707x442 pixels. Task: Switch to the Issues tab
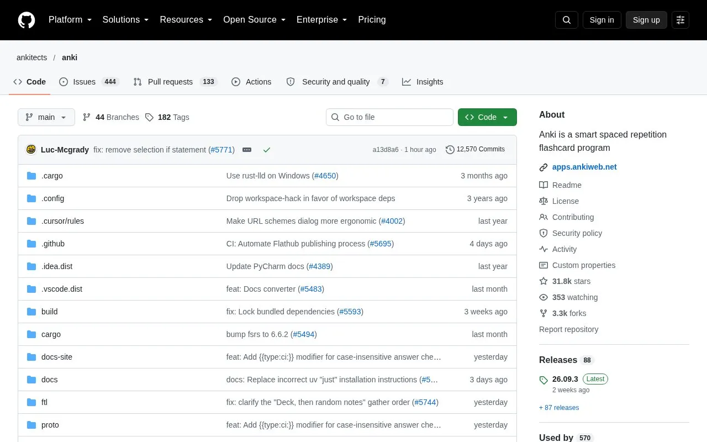click(89, 82)
